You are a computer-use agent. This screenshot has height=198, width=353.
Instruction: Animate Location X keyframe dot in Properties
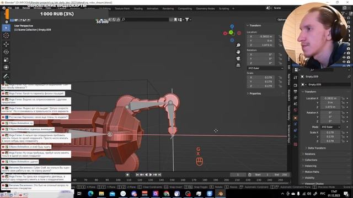click(x=347, y=98)
